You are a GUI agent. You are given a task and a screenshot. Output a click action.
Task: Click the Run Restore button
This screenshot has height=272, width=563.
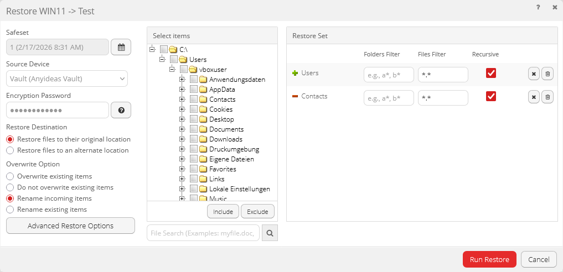[489, 259]
